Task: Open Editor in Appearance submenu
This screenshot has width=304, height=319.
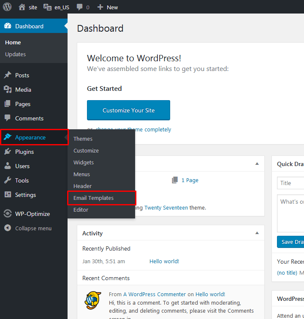Action: [x=81, y=210]
